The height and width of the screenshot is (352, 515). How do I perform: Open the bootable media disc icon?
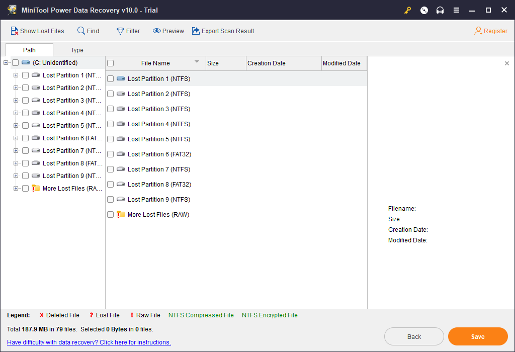click(424, 10)
